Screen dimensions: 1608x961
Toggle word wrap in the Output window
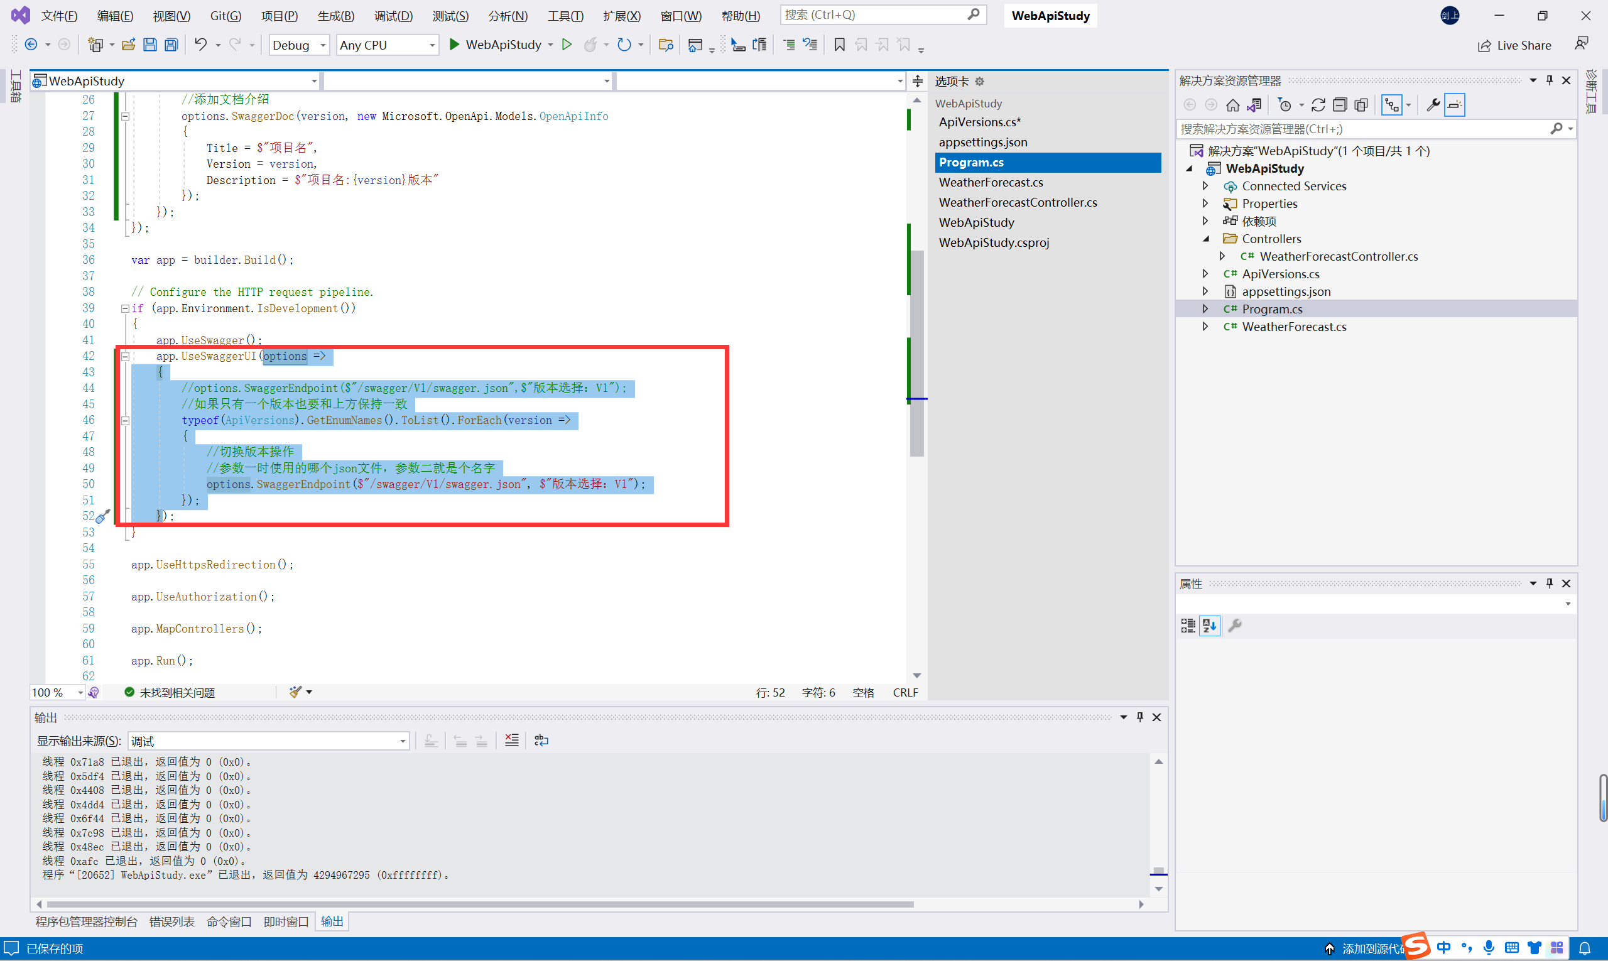[x=541, y=740]
